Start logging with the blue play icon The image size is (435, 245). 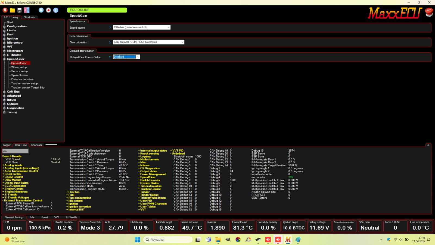[41, 10]
